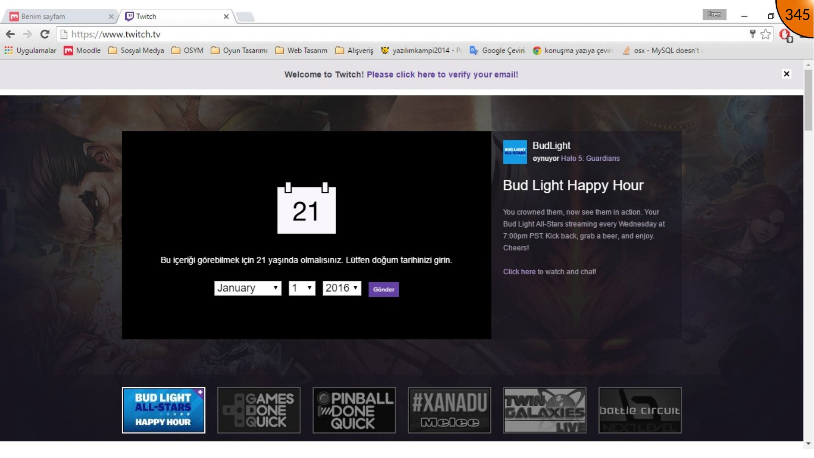
Task: Click the address bar URL field
Action: [x=403, y=34]
